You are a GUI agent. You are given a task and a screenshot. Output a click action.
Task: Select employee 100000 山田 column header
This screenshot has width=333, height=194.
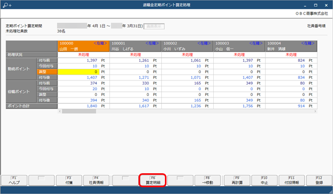[84, 46]
